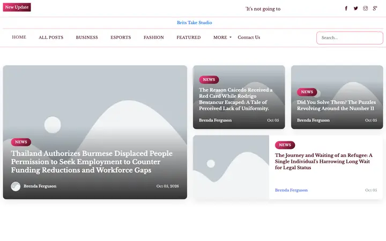Image resolution: width=386 pixels, height=241 pixels.
Task: Open the ALL POSTS menu item
Action: click(51, 37)
